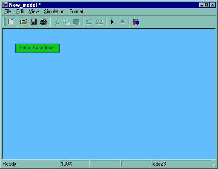Select the Initial Conditions block
Image resolution: width=218 pixels, height=169 pixels.
tap(37, 48)
